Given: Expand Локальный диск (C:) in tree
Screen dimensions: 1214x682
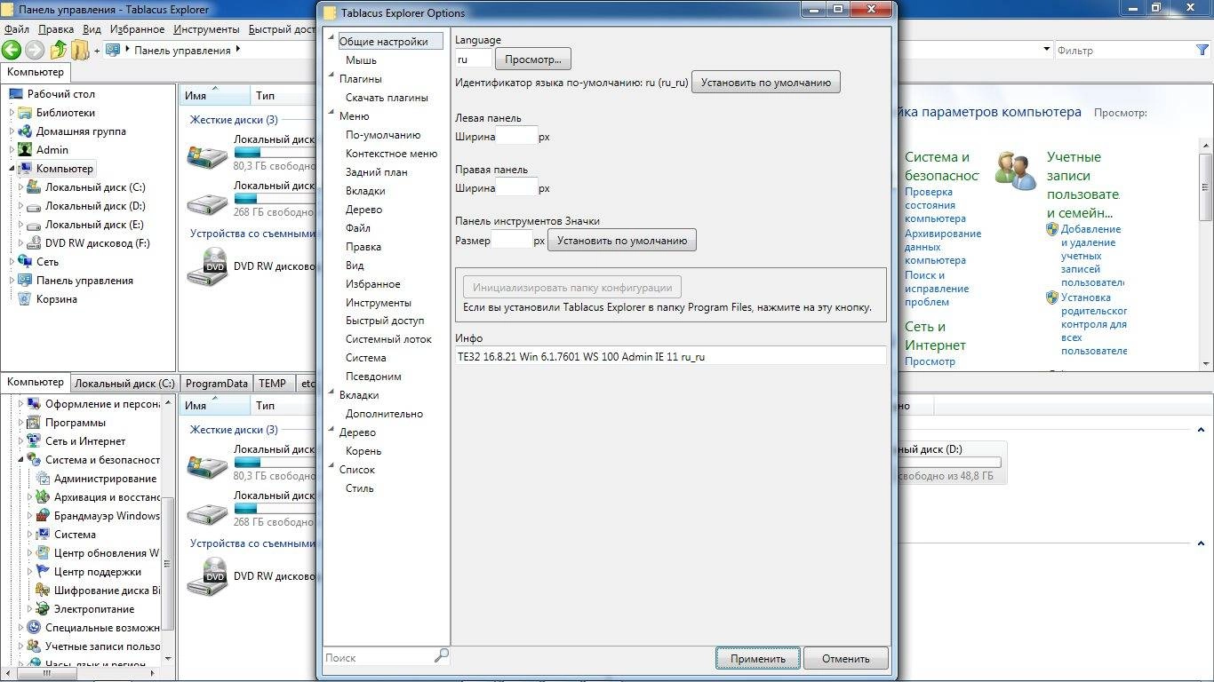Looking at the screenshot, I should (x=21, y=187).
